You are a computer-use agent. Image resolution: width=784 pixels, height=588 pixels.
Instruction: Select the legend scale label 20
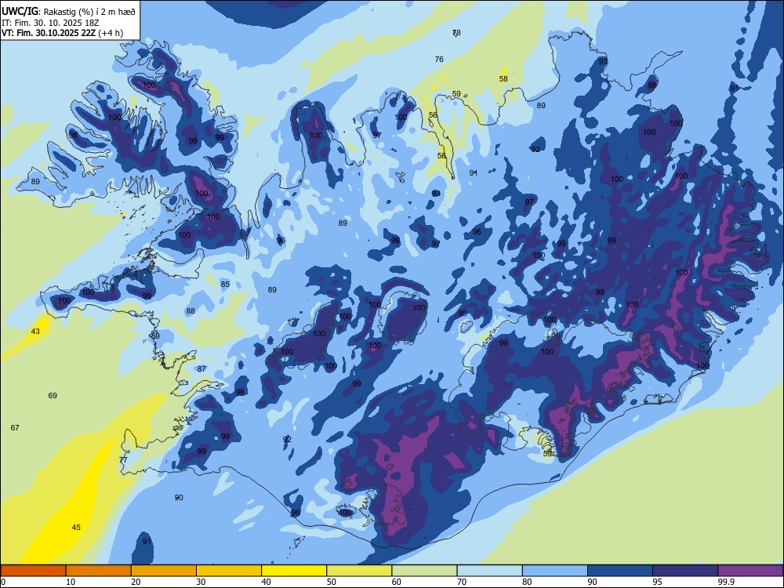click(x=136, y=582)
